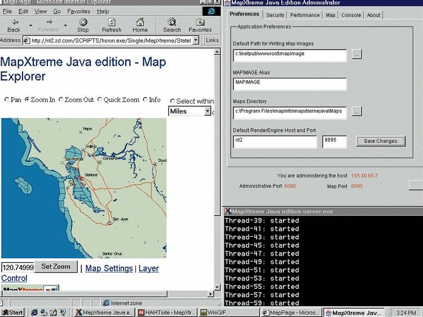Switch to the About tab
423x317 pixels.
tap(373, 15)
